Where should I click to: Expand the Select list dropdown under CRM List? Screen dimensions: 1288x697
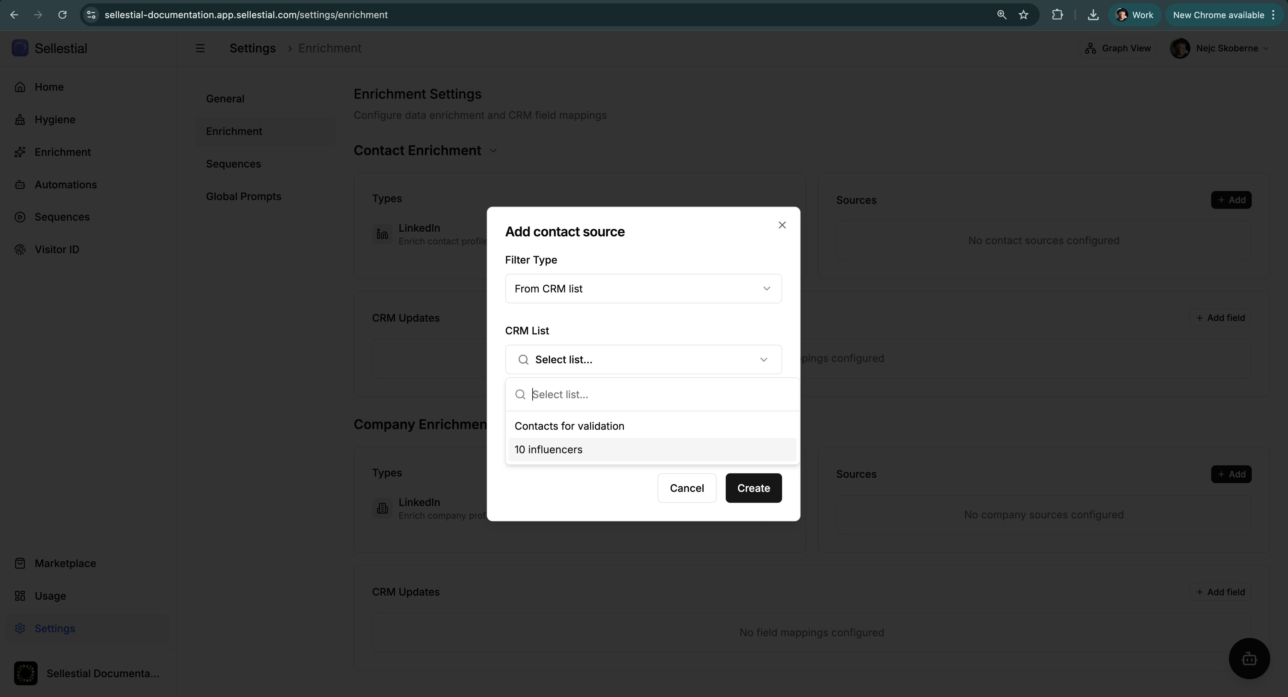(x=643, y=359)
